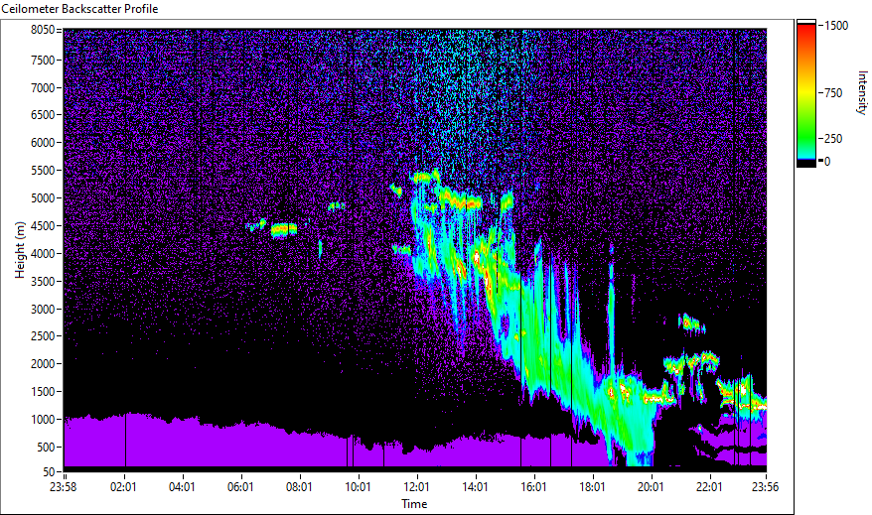The width and height of the screenshot is (872, 515).
Task: Click the 4000 height axis value
Action: click(x=43, y=254)
